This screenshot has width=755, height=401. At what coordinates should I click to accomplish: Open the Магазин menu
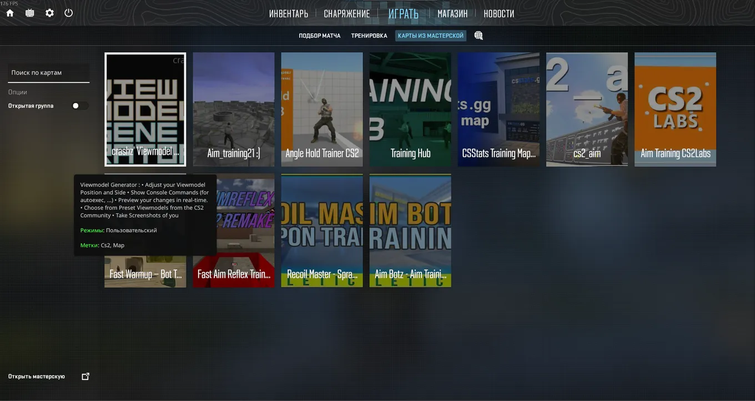pos(452,14)
